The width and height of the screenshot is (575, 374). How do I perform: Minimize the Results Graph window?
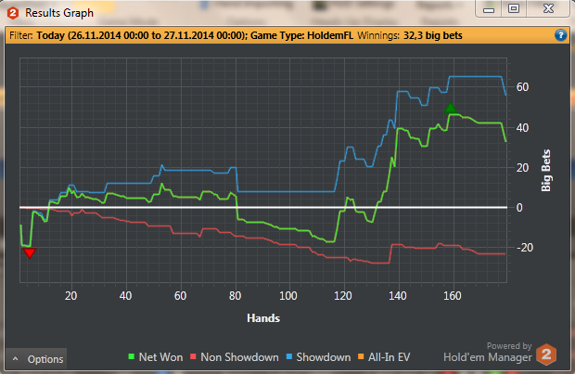(x=489, y=8)
